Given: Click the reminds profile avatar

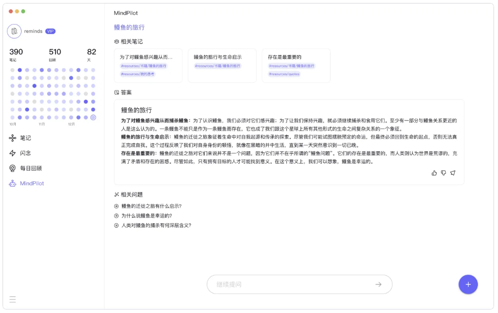Looking at the screenshot, I should click(x=14, y=31).
